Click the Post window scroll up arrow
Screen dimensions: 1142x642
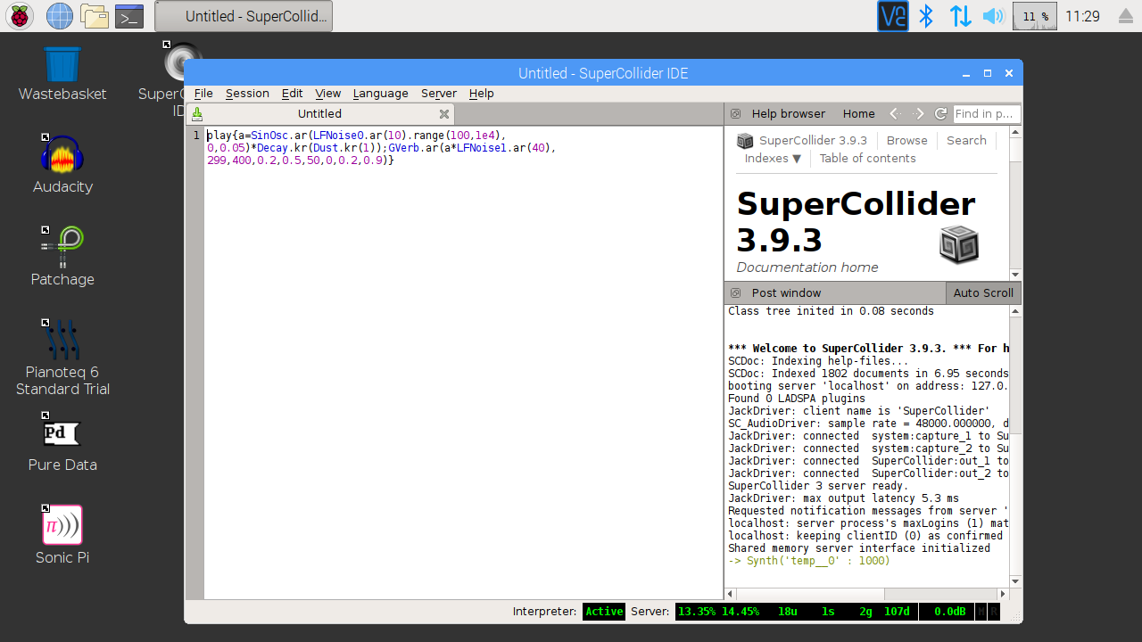pos(1015,311)
